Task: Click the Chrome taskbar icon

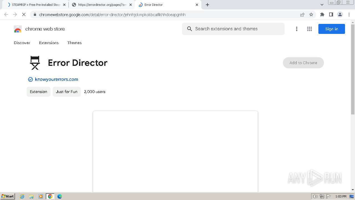Action: 50,196
